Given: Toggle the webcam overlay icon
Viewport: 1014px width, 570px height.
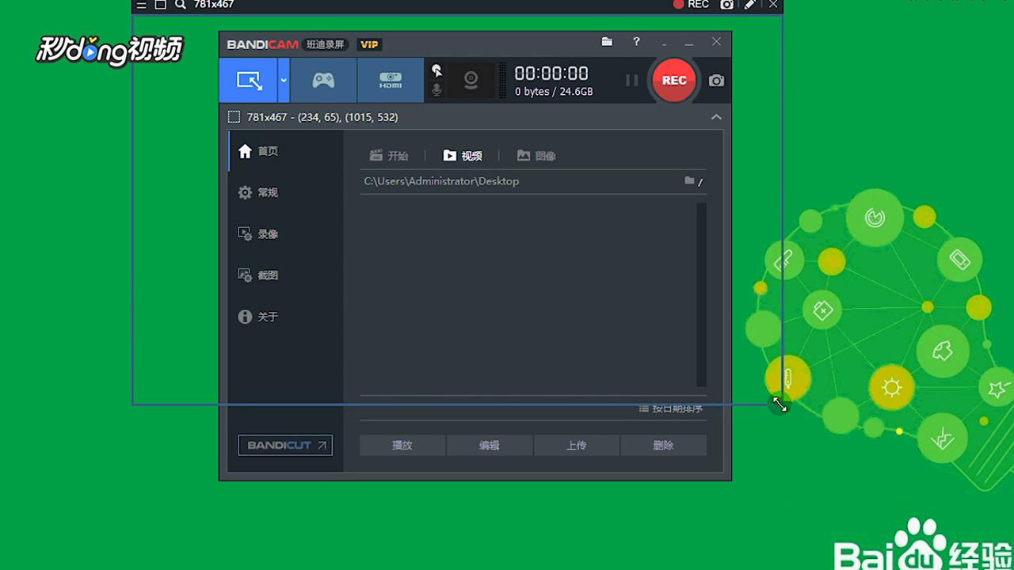Looking at the screenshot, I should coord(471,80).
